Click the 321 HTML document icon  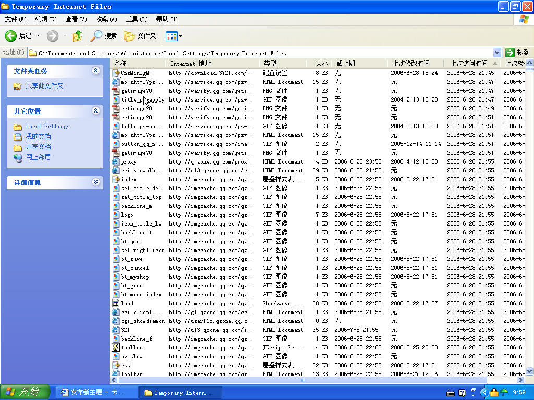coord(116,330)
